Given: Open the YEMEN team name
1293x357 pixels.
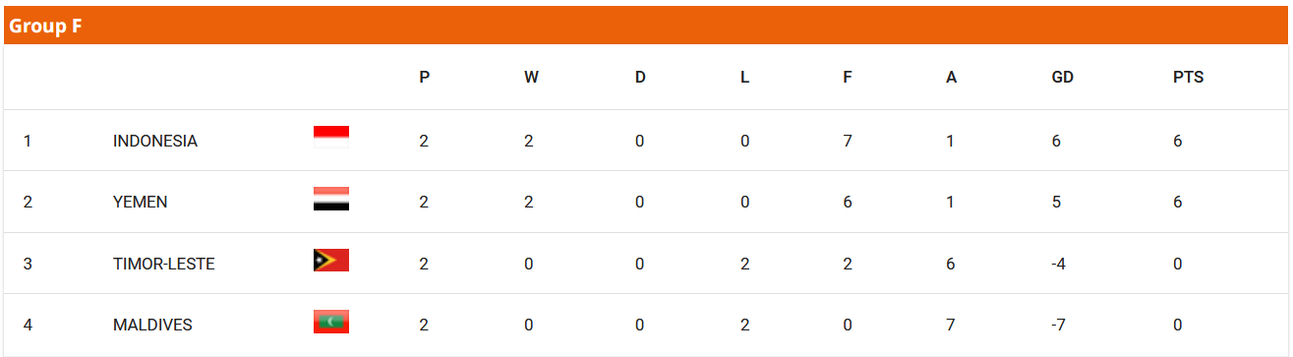Looking at the screenshot, I should coord(141,202).
